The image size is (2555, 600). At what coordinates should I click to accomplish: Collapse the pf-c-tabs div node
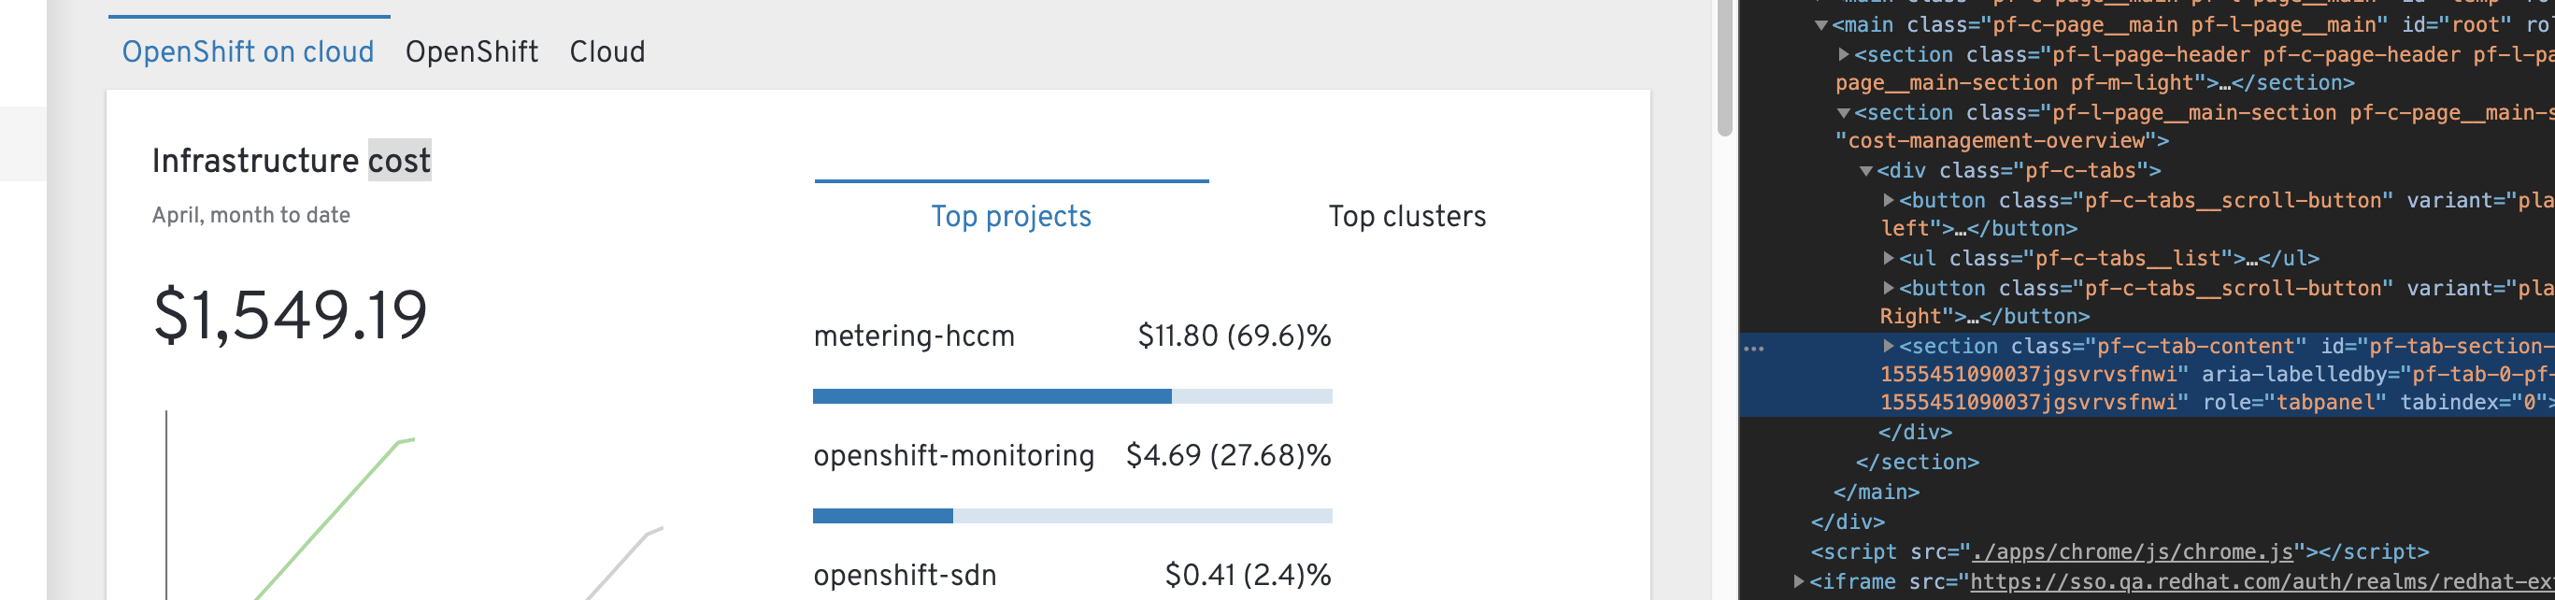click(1865, 172)
